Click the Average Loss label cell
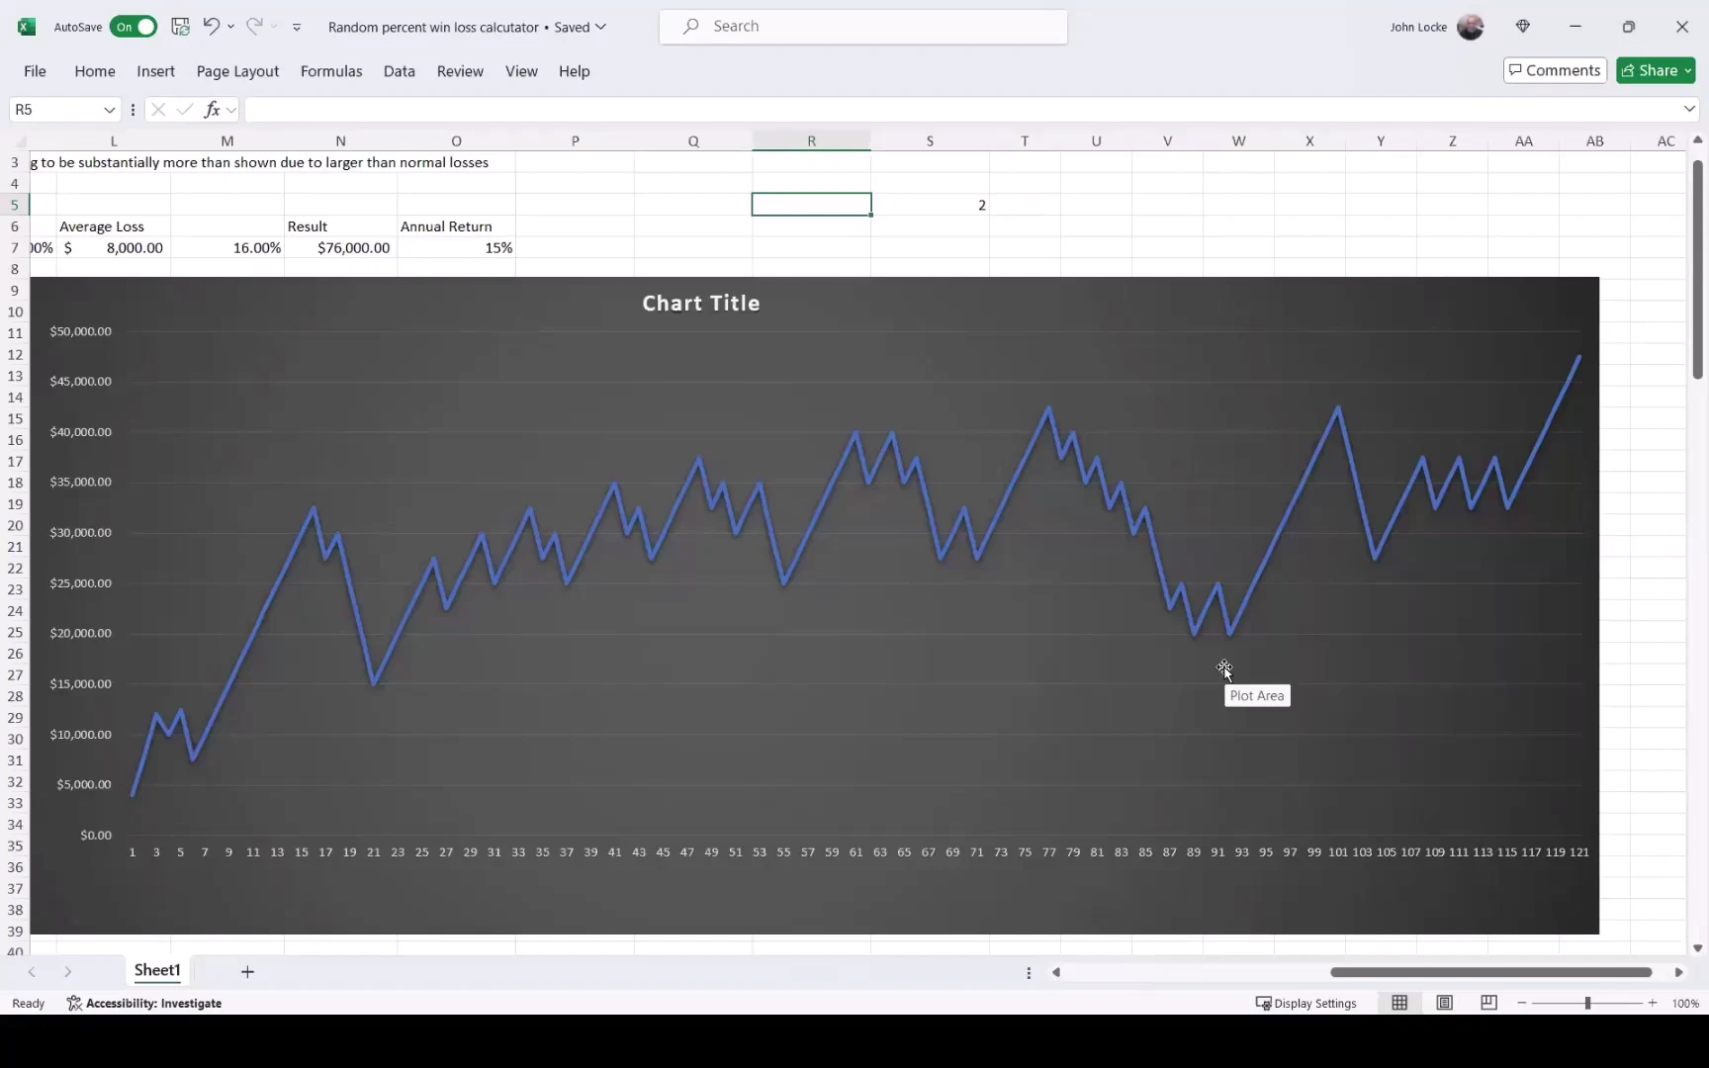 114,226
